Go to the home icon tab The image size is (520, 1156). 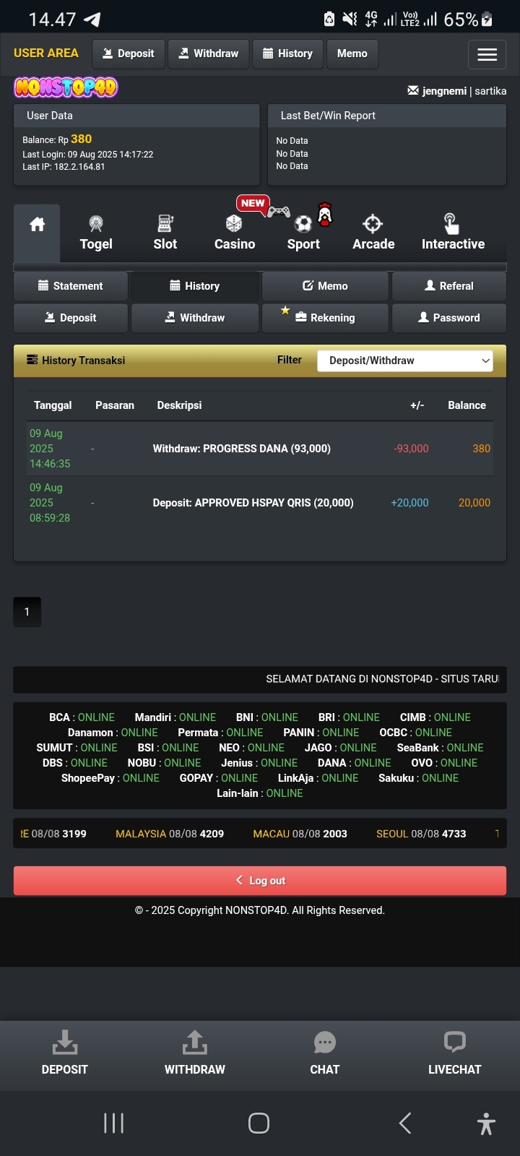coord(37,225)
